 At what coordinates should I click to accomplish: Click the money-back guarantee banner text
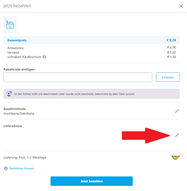point(74,94)
